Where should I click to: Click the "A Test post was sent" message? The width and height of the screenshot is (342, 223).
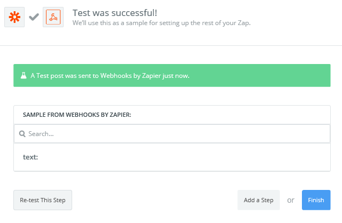[110, 76]
